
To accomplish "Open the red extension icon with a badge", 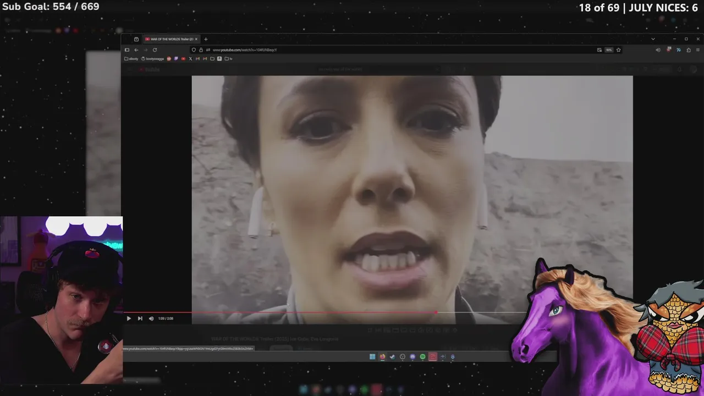I will (669, 50).
